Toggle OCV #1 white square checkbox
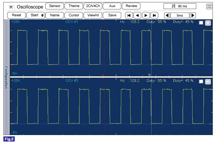The height and width of the screenshot is (143, 216). [x=201, y=23]
